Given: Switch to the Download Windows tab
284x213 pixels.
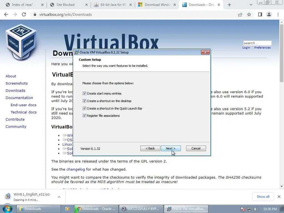Looking at the screenshot, I should (157, 5).
